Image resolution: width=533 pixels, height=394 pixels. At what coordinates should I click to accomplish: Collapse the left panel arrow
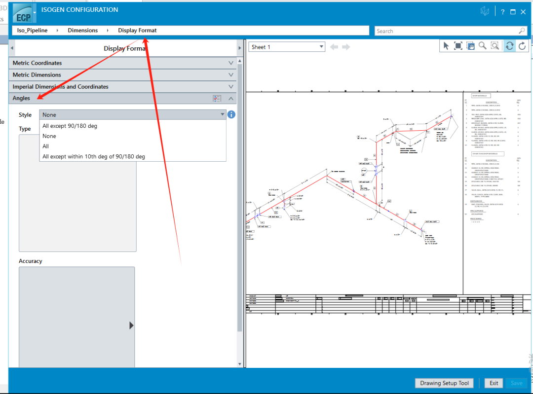click(x=12, y=48)
